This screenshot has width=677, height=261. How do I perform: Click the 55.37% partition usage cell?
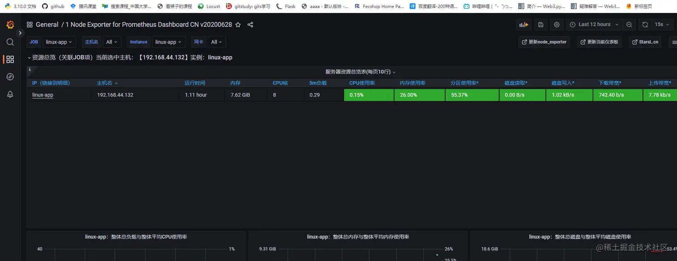tap(472, 95)
